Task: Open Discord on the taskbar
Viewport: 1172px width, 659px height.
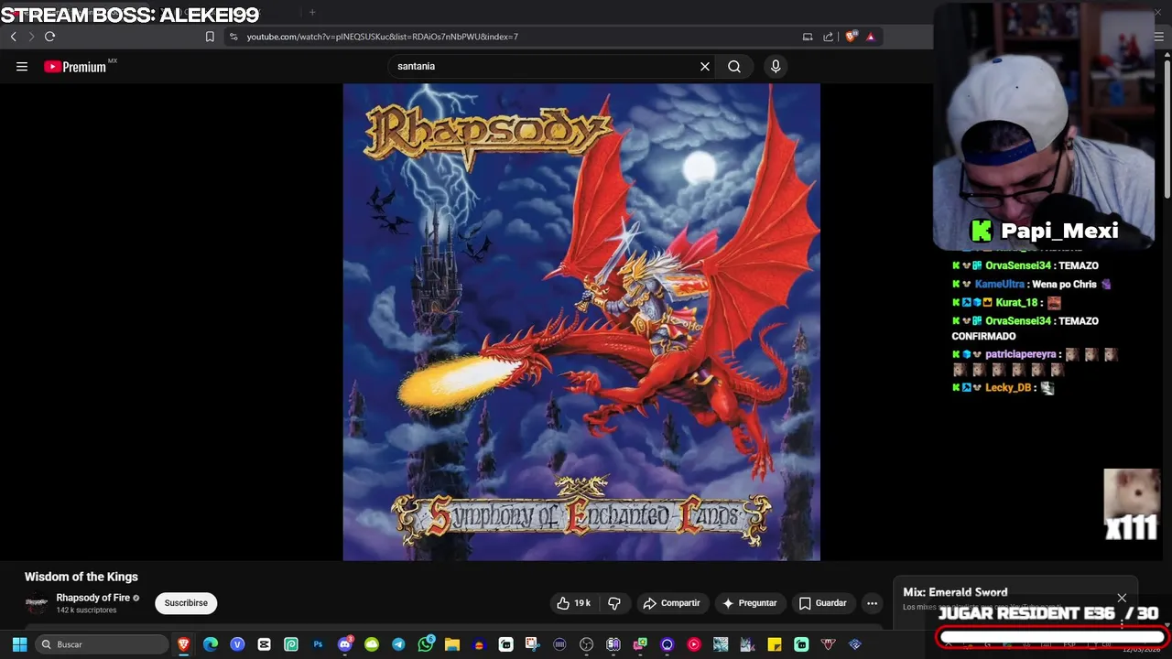Action: click(x=345, y=644)
